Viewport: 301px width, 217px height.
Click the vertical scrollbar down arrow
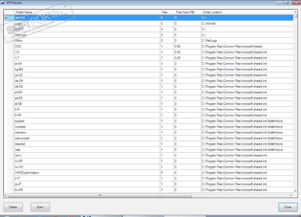[296, 191]
